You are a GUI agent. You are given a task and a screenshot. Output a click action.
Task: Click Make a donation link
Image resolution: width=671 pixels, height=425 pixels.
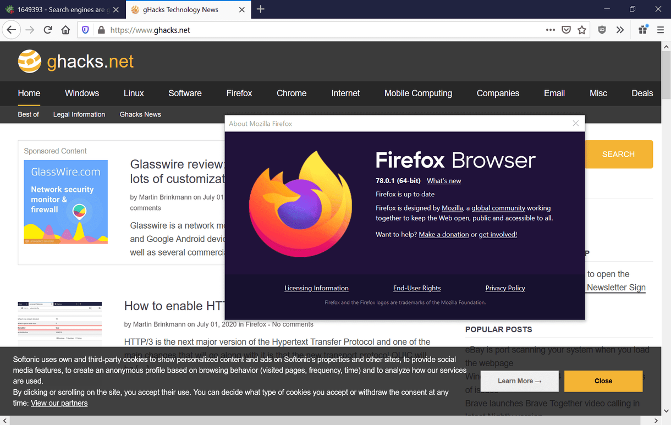(444, 234)
